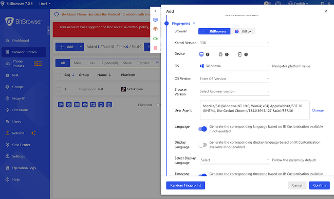The width and height of the screenshot is (334, 199).
Task: Click the batch delete trash icon
Action: pos(109,105)
